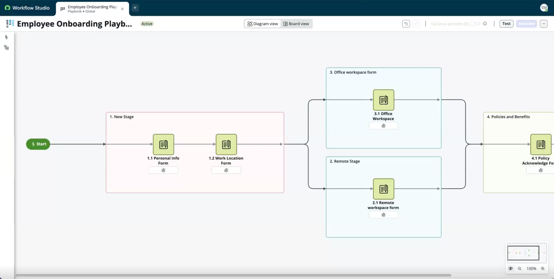This screenshot has height=279, width=554.
Task: Zoom out the diagram
Action: click(x=519, y=269)
